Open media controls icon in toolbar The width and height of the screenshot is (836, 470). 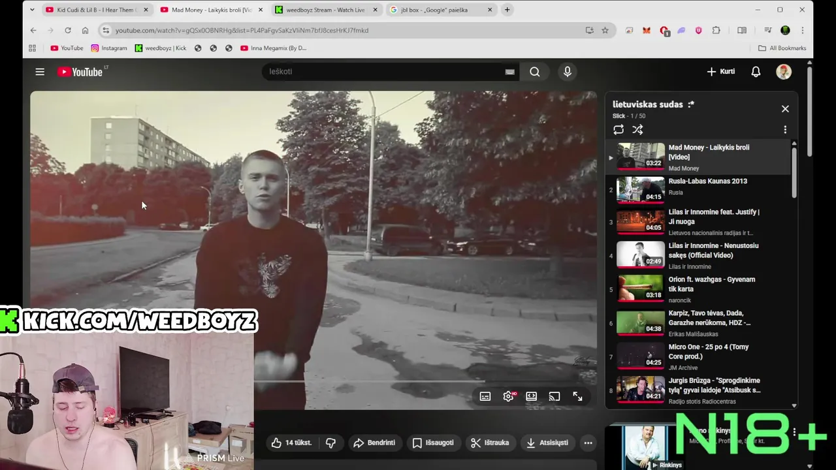pos(768,30)
